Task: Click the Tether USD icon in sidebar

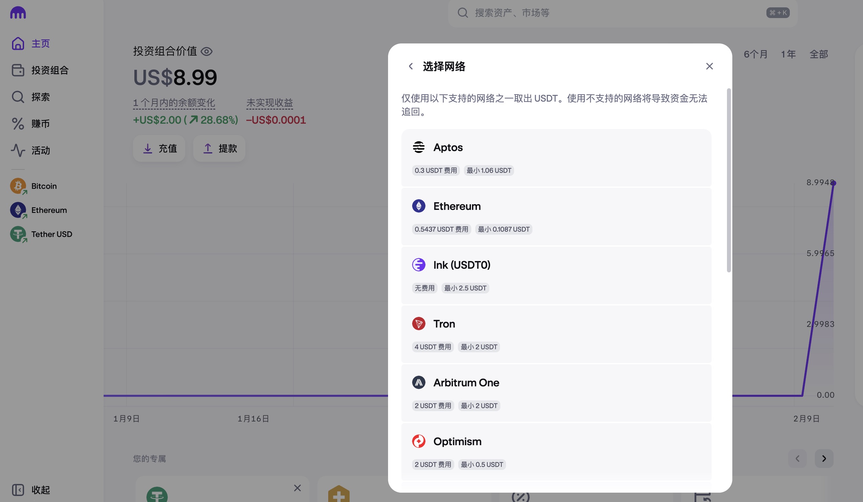Action: point(18,234)
